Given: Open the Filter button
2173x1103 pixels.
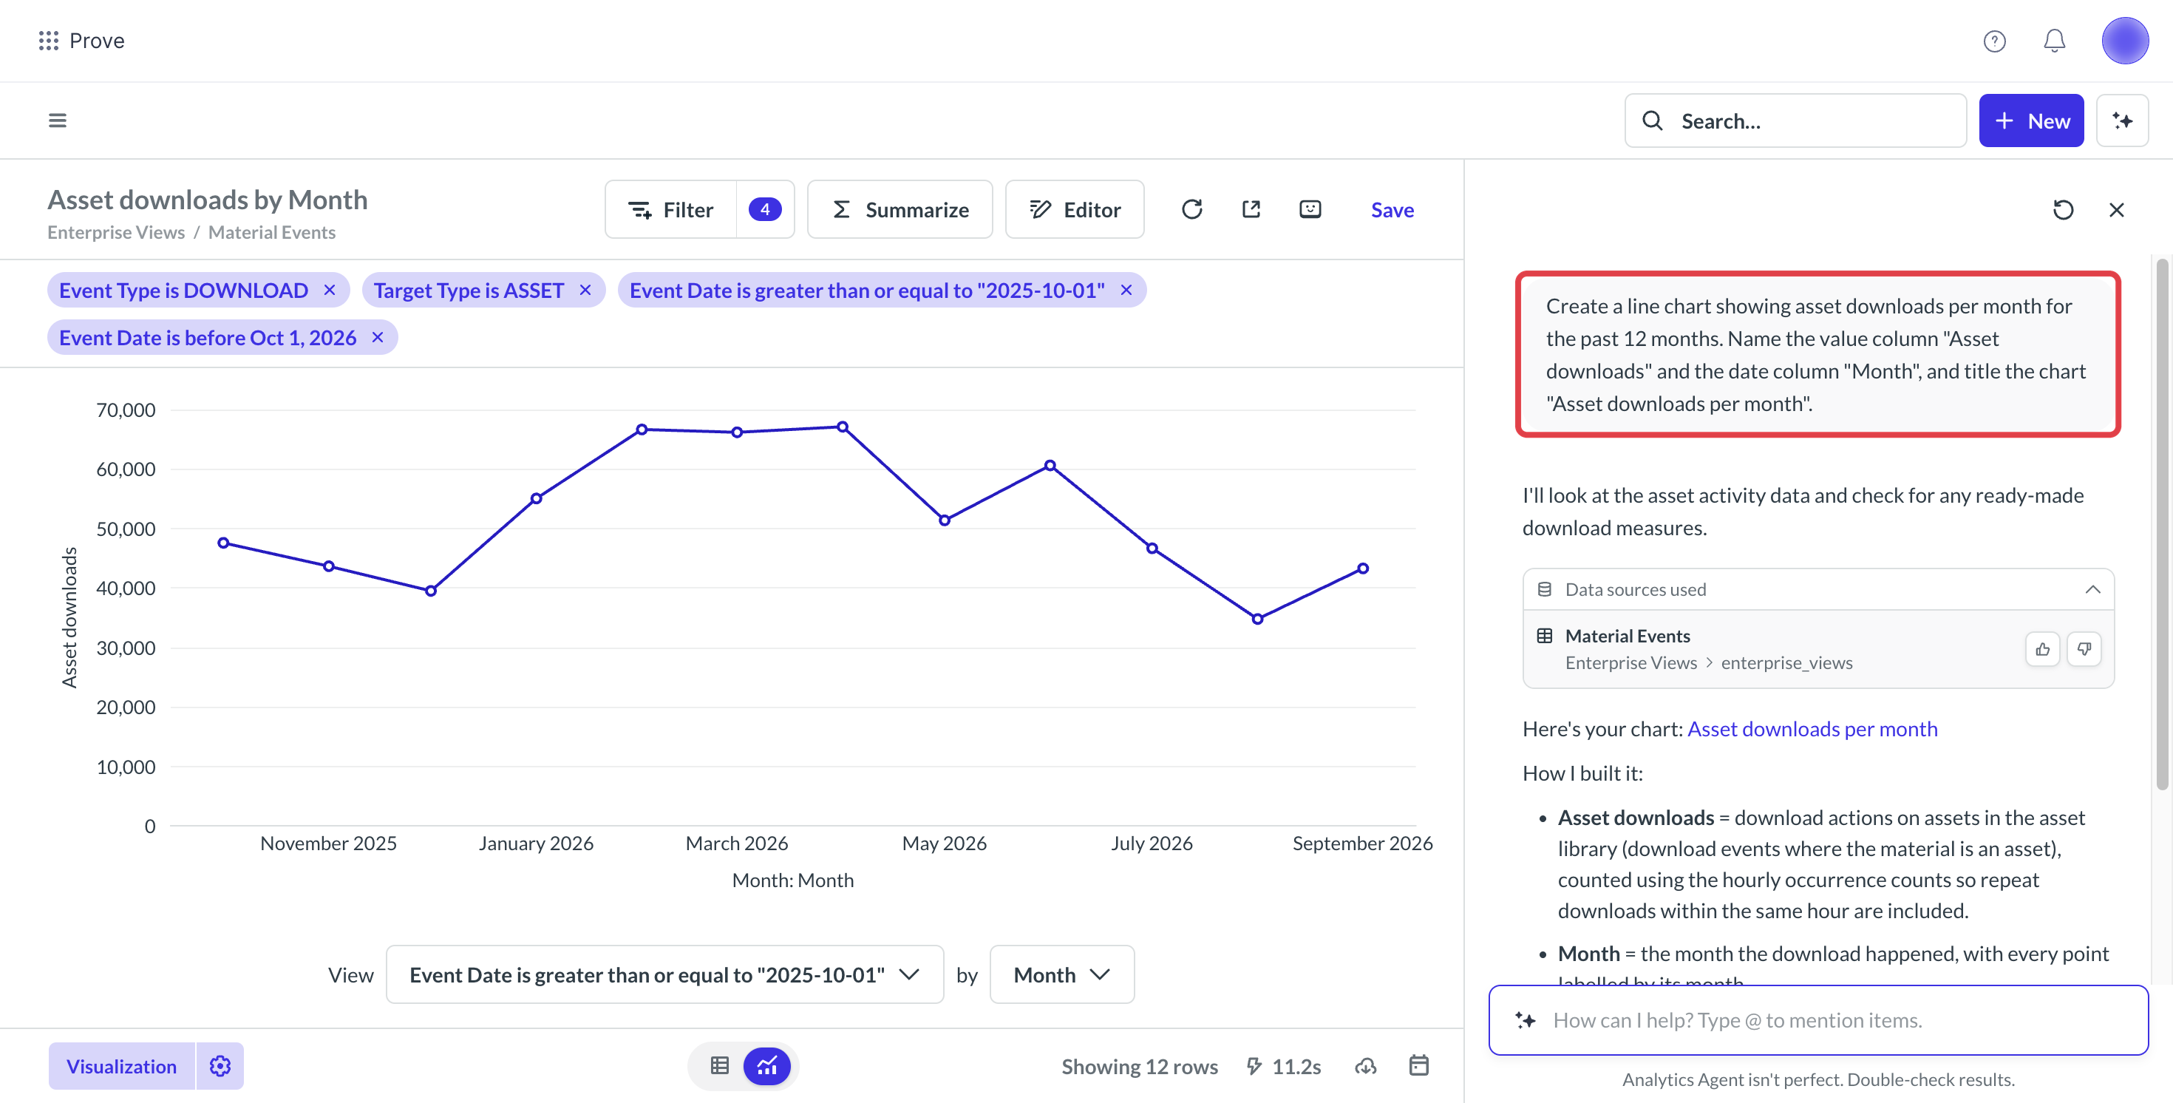Looking at the screenshot, I should [671, 209].
